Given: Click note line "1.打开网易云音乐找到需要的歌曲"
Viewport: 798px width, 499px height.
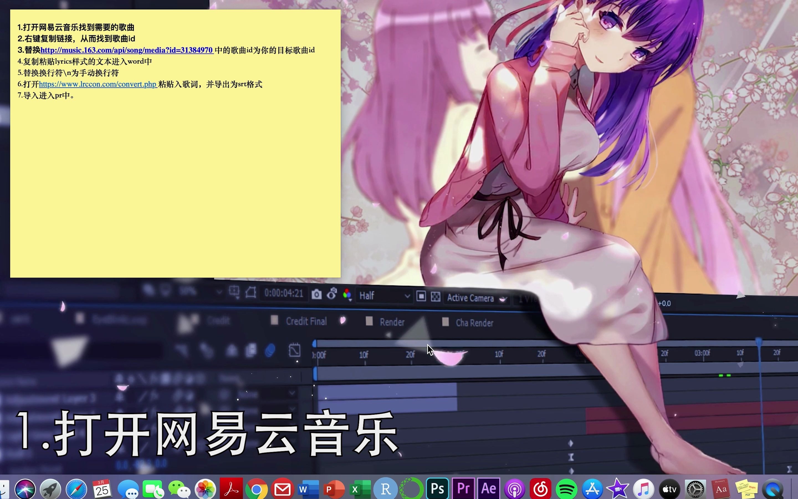Looking at the screenshot, I should click(x=76, y=27).
